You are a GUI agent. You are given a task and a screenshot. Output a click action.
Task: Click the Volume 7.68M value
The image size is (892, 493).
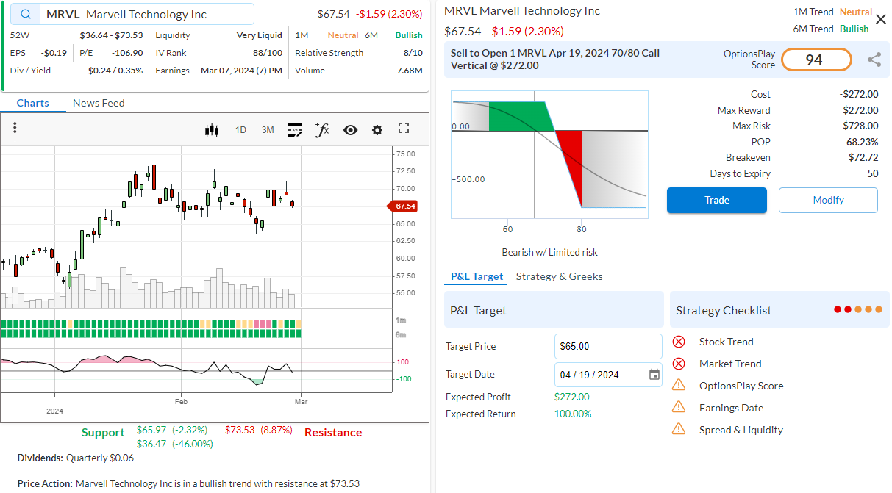click(x=410, y=71)
